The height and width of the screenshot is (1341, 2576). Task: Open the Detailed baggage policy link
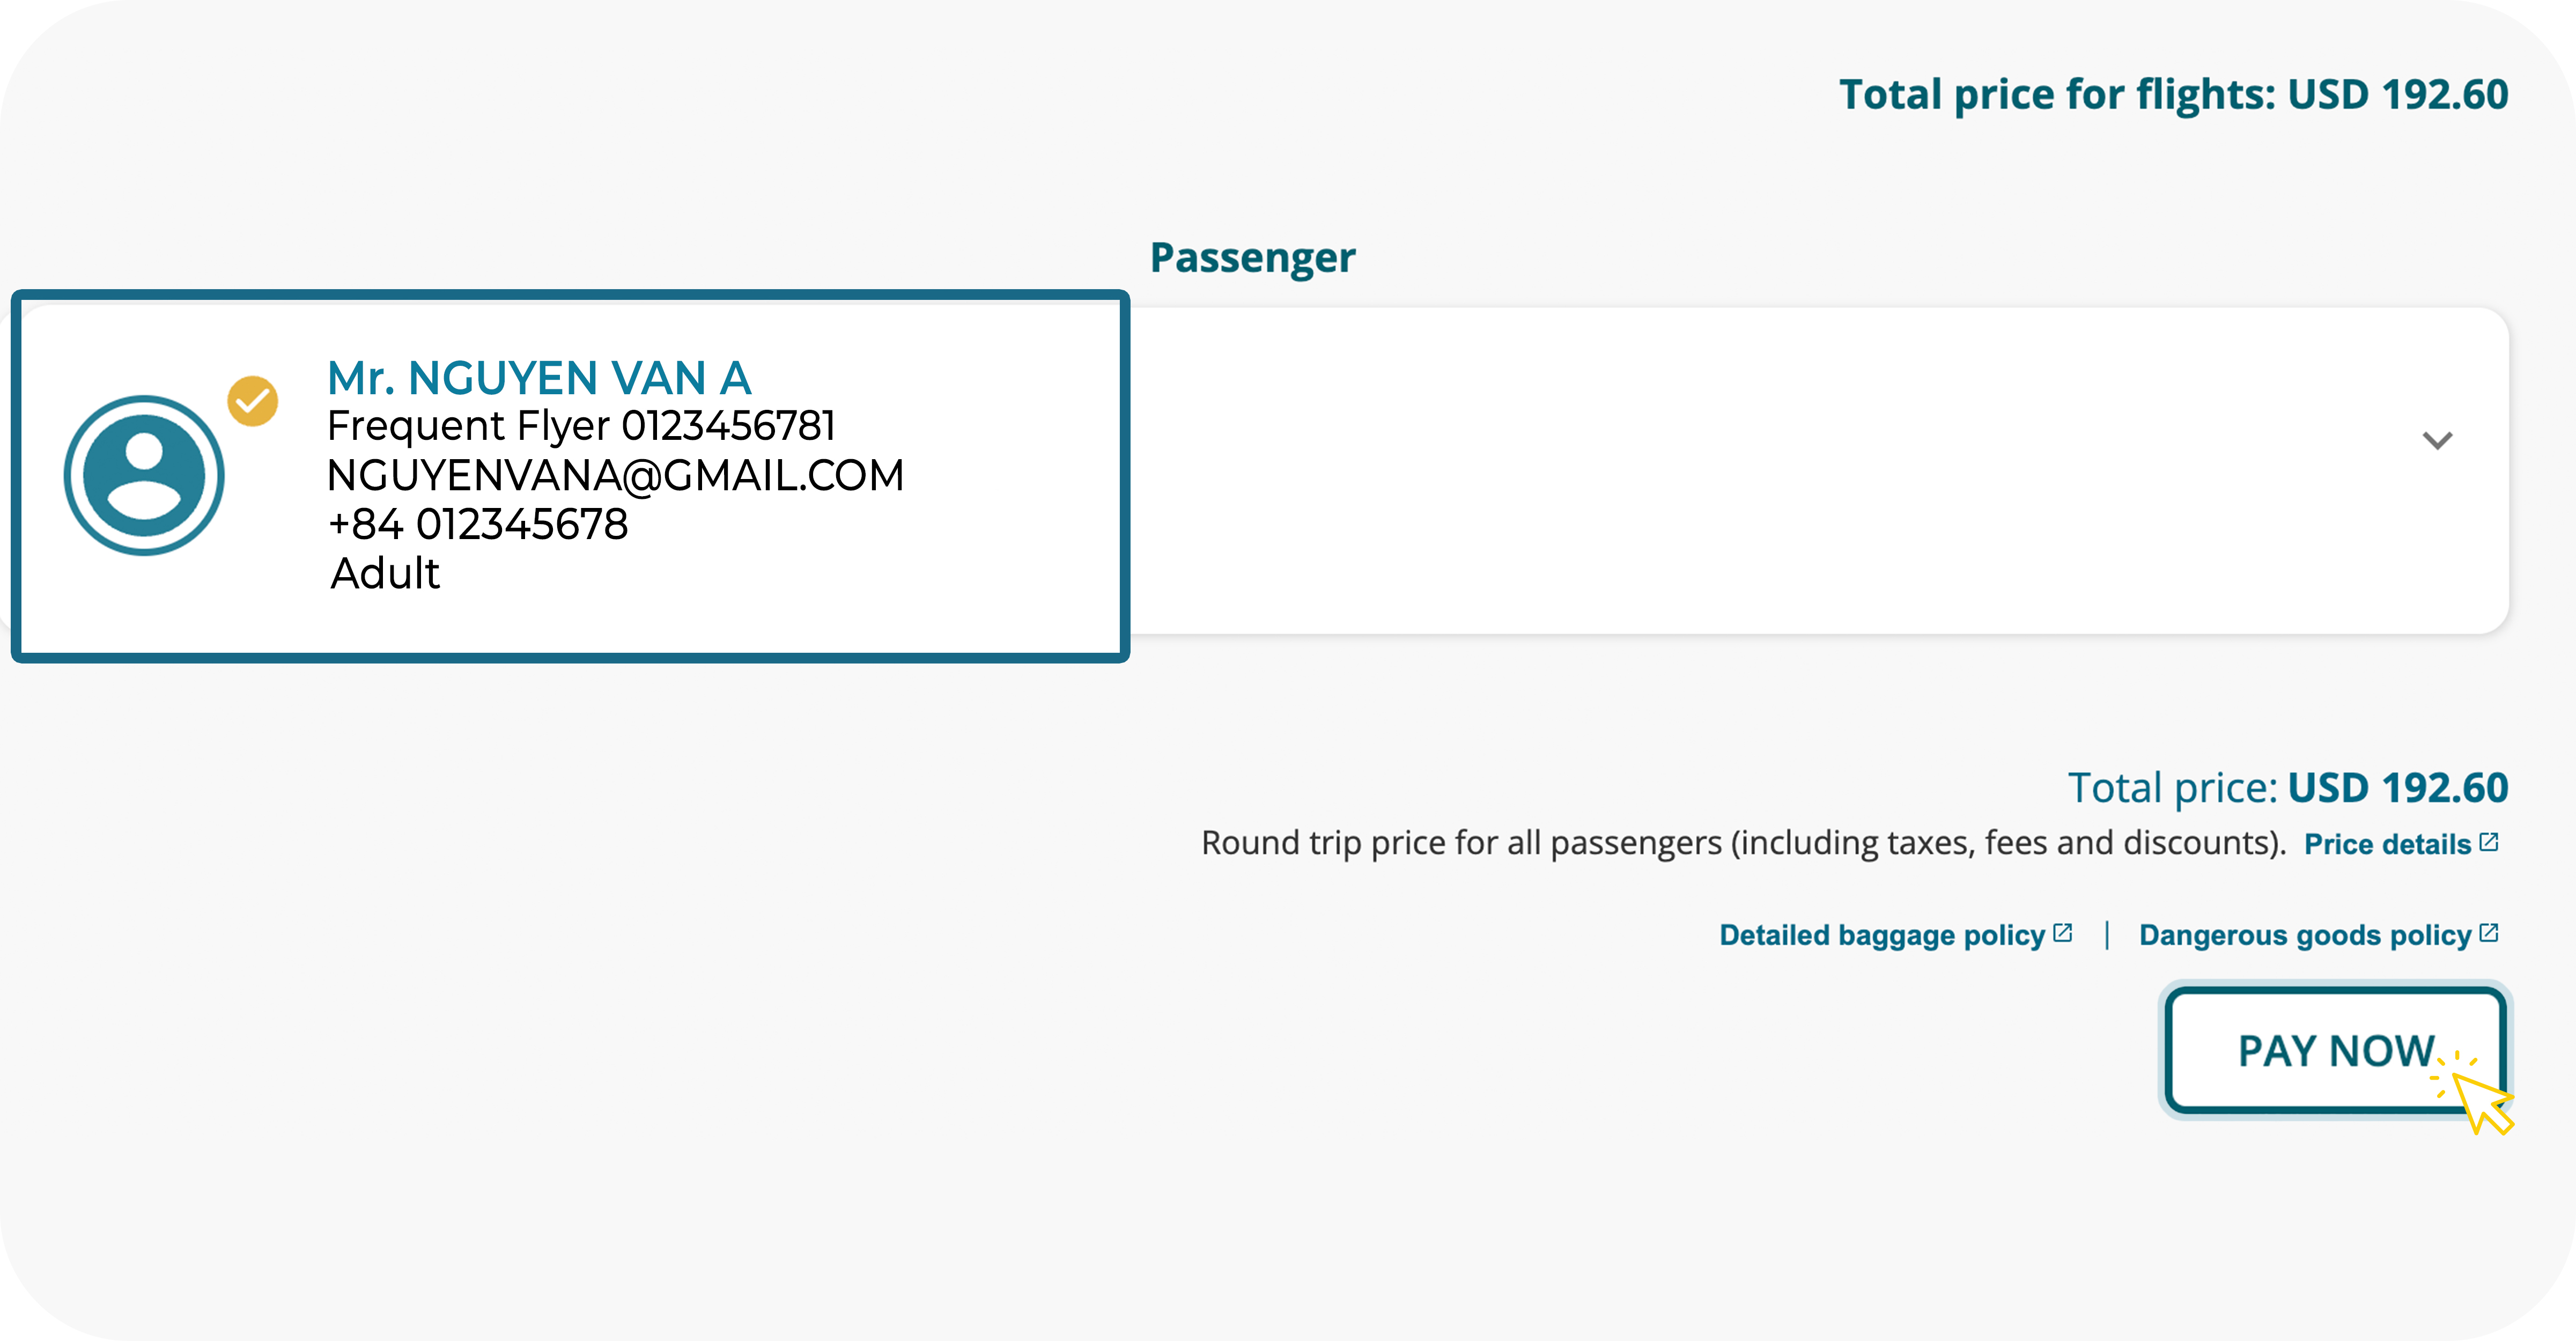(x=1881, y=935)
